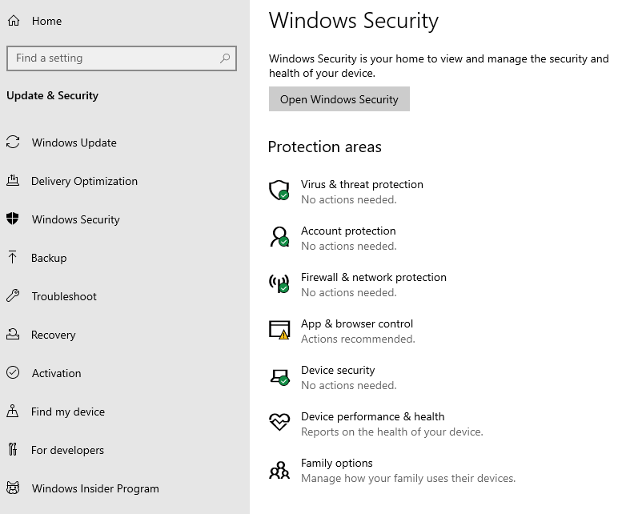Image resolution: width=622 pixels, height=514 pixels.
Task: Click the Delivery Optimization icon
Action: 13,180
